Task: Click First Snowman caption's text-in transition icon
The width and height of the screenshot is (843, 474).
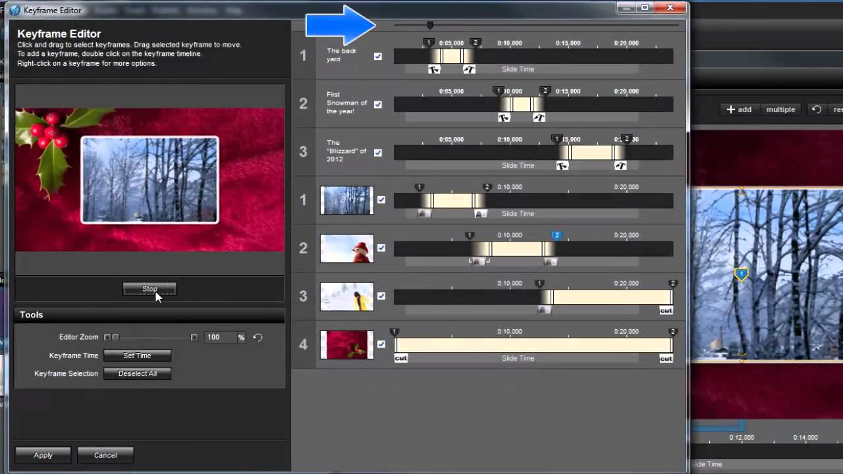Action: tap(504, 117)
